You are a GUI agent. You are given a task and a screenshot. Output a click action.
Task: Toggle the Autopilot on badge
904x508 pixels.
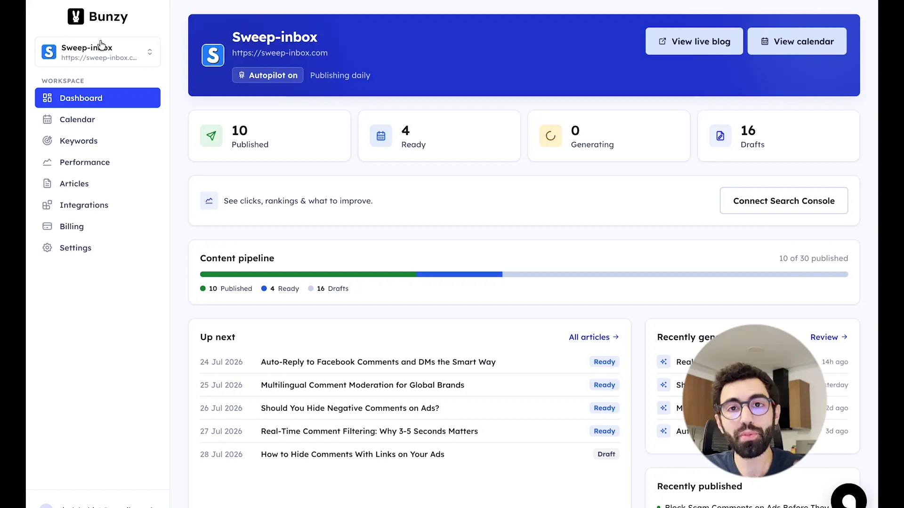(267, 75)
